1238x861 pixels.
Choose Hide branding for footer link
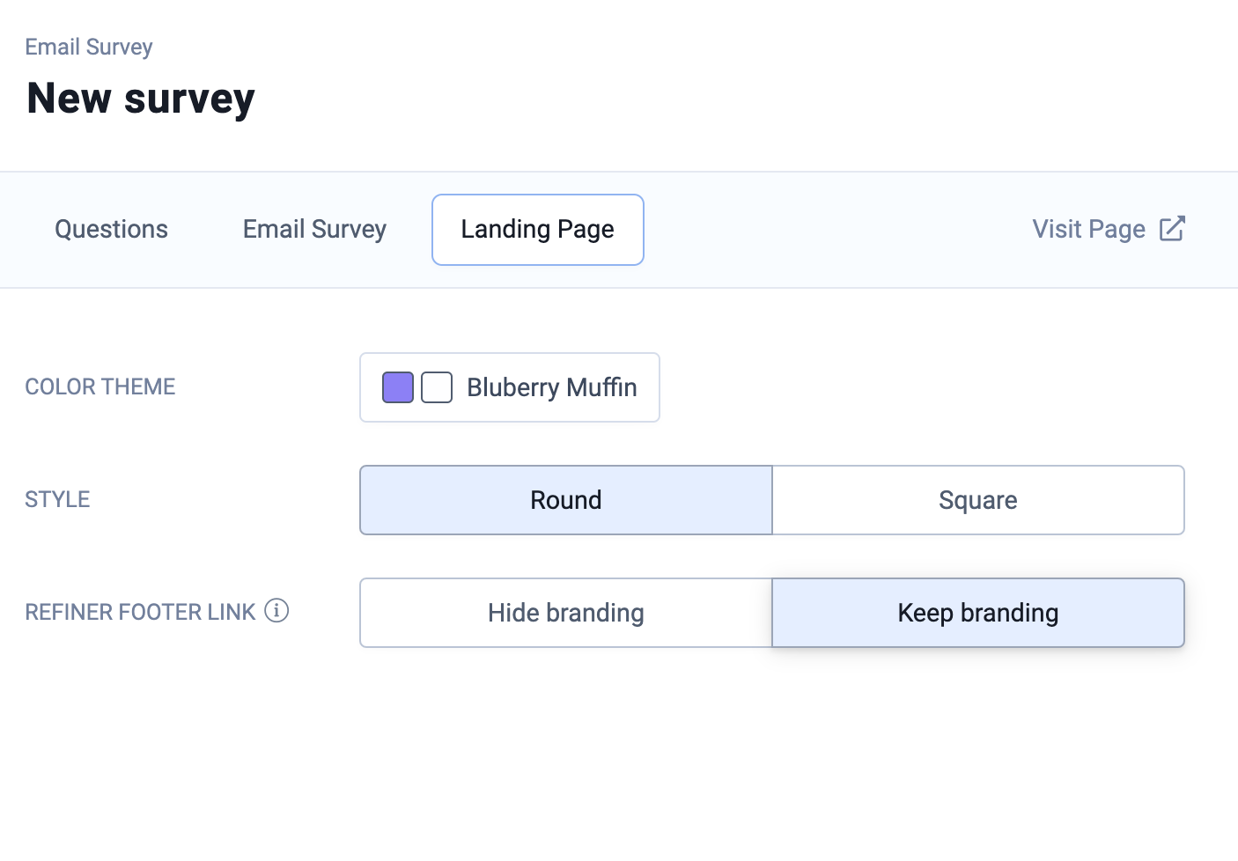point(566,613)
